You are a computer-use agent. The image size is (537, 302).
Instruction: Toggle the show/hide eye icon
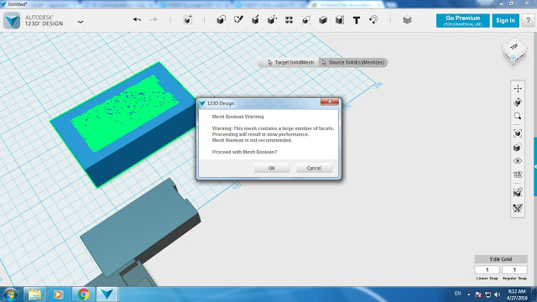pyautogui.click(x=518, y=161)
